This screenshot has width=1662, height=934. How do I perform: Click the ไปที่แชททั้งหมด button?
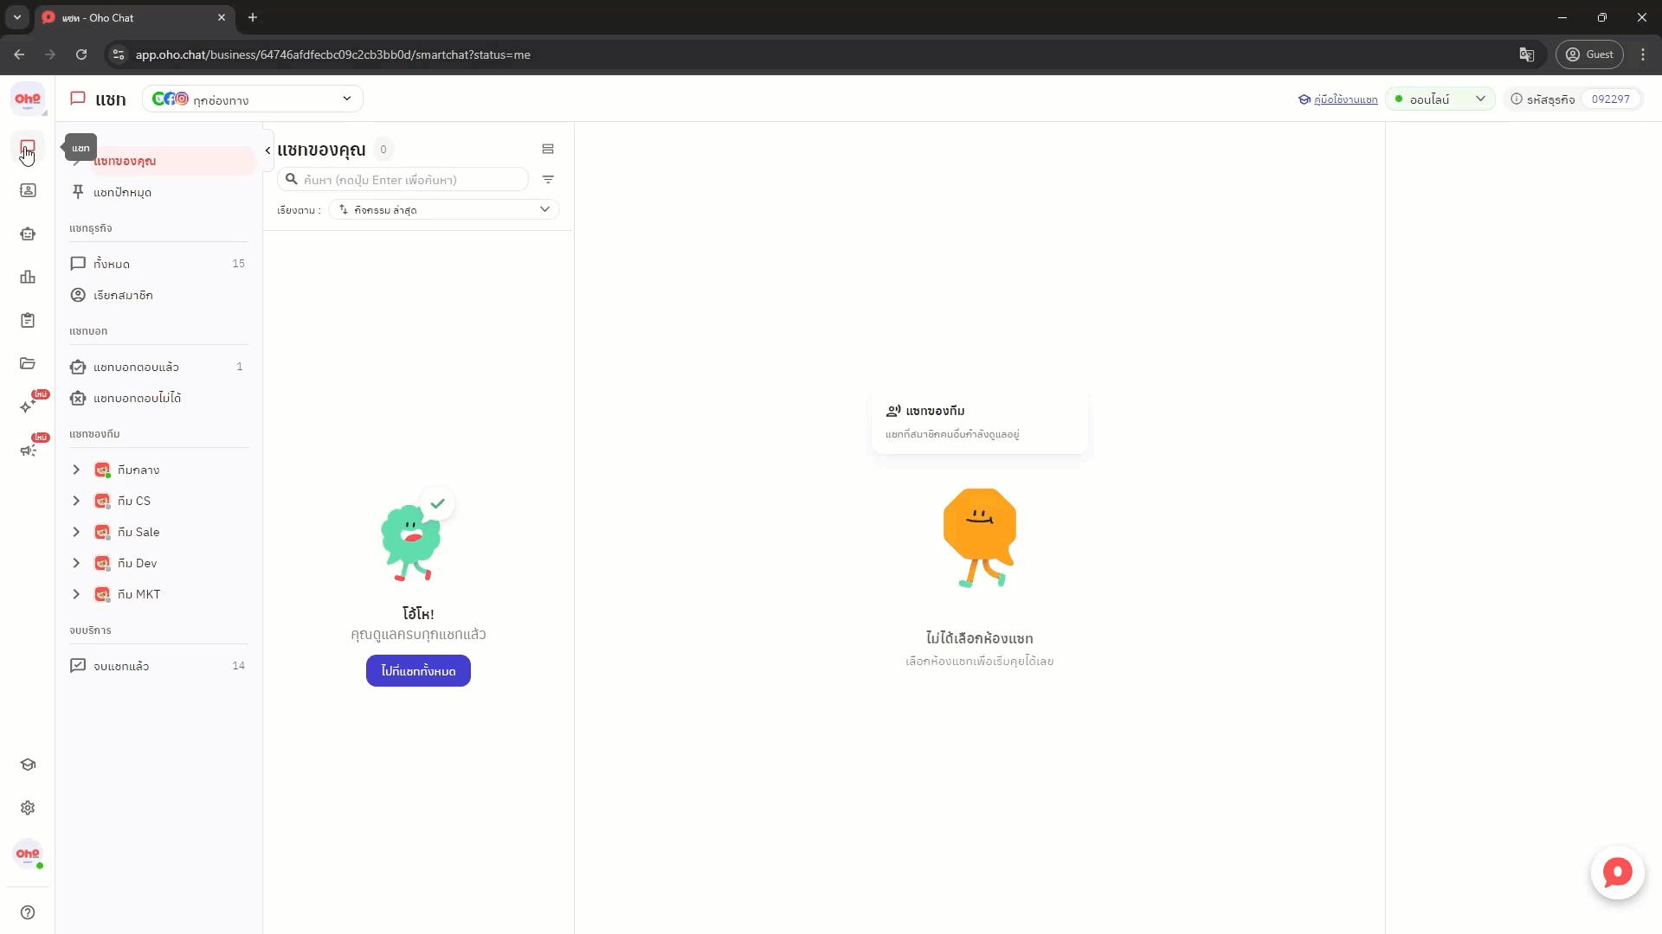click(418, 671)
